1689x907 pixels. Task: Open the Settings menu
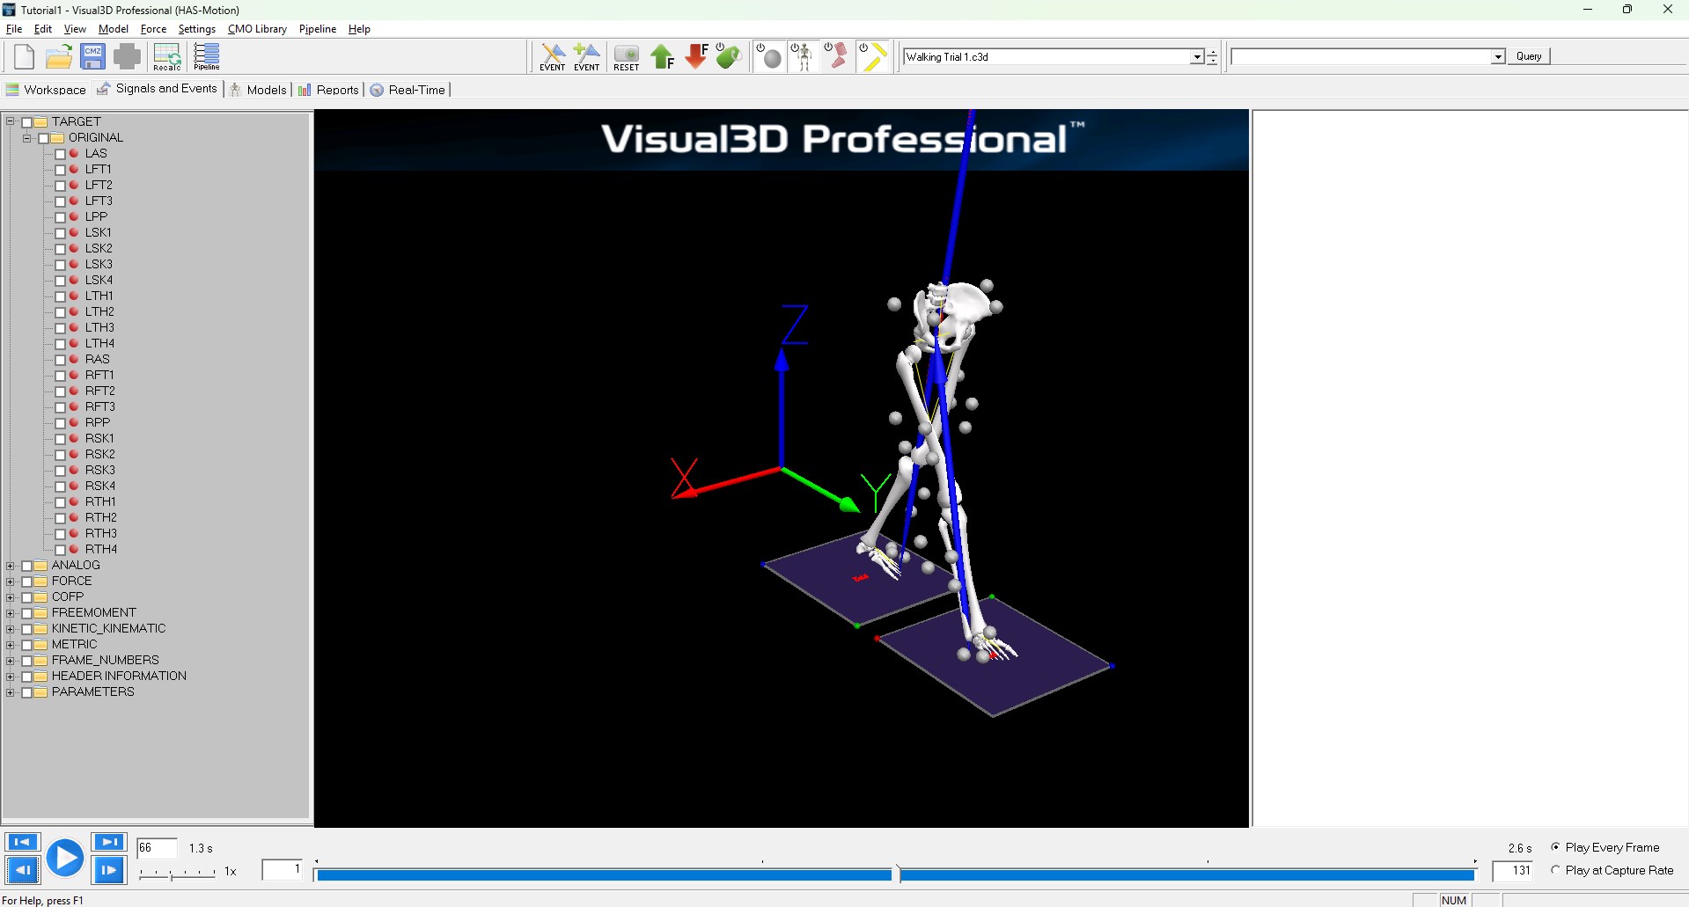197,29
